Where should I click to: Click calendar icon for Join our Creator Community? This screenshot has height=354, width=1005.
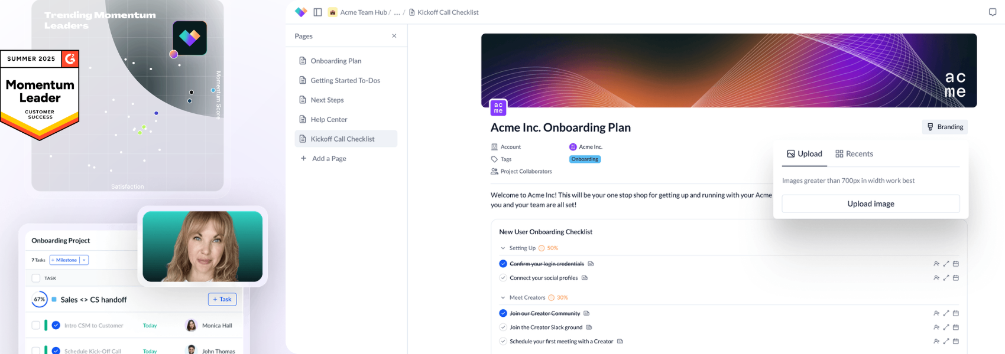(x=956, y=313)
